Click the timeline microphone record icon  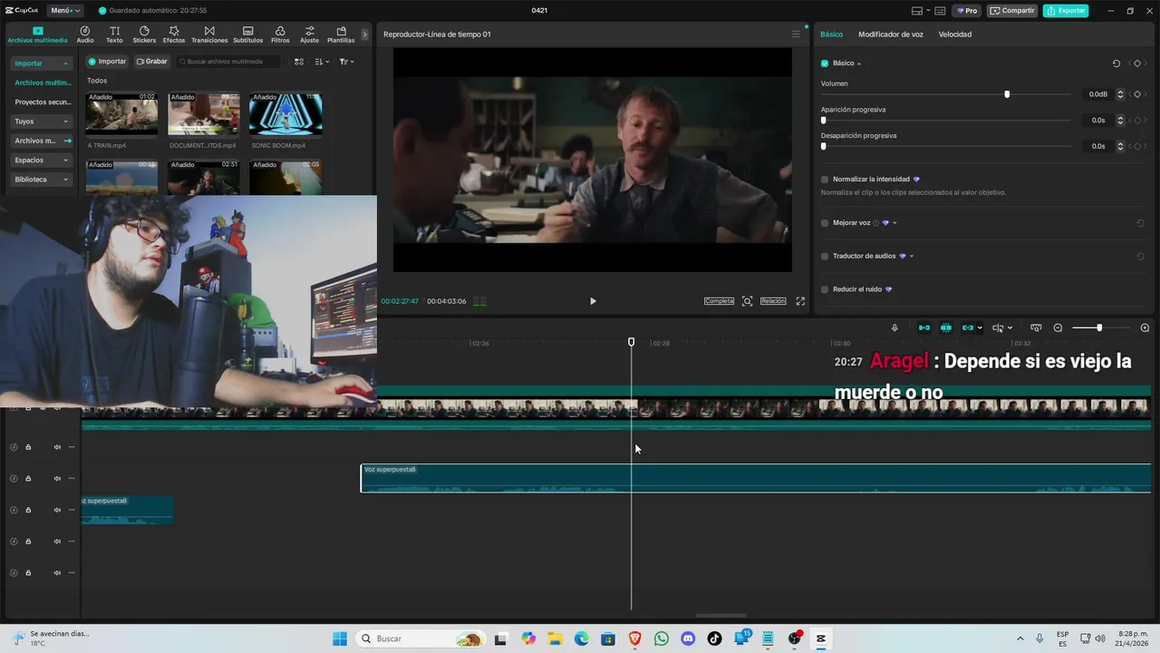894,328
